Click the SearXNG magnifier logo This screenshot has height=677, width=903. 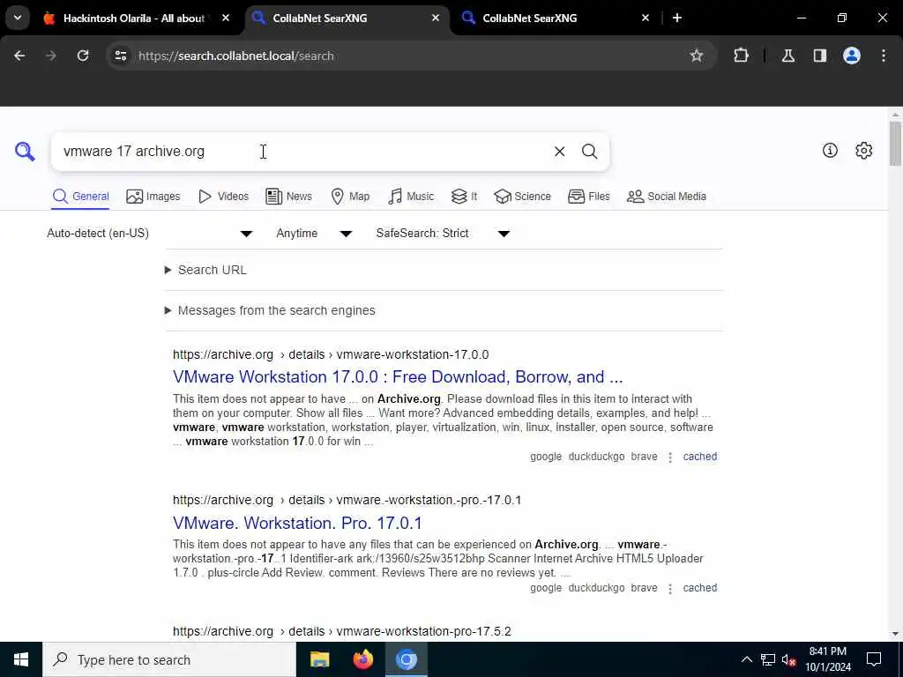click(x=25, y=152)
